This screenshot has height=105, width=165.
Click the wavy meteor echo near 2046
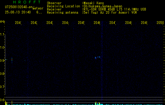[98, 57]
